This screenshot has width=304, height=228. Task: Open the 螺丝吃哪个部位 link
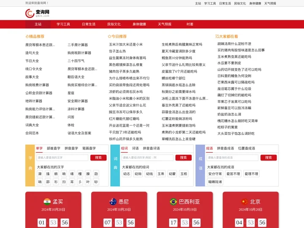coord(174,78)
